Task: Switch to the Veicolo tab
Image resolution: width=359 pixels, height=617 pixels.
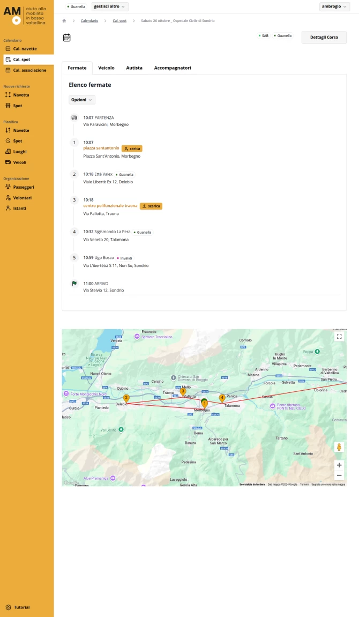Action: point(106,68)
